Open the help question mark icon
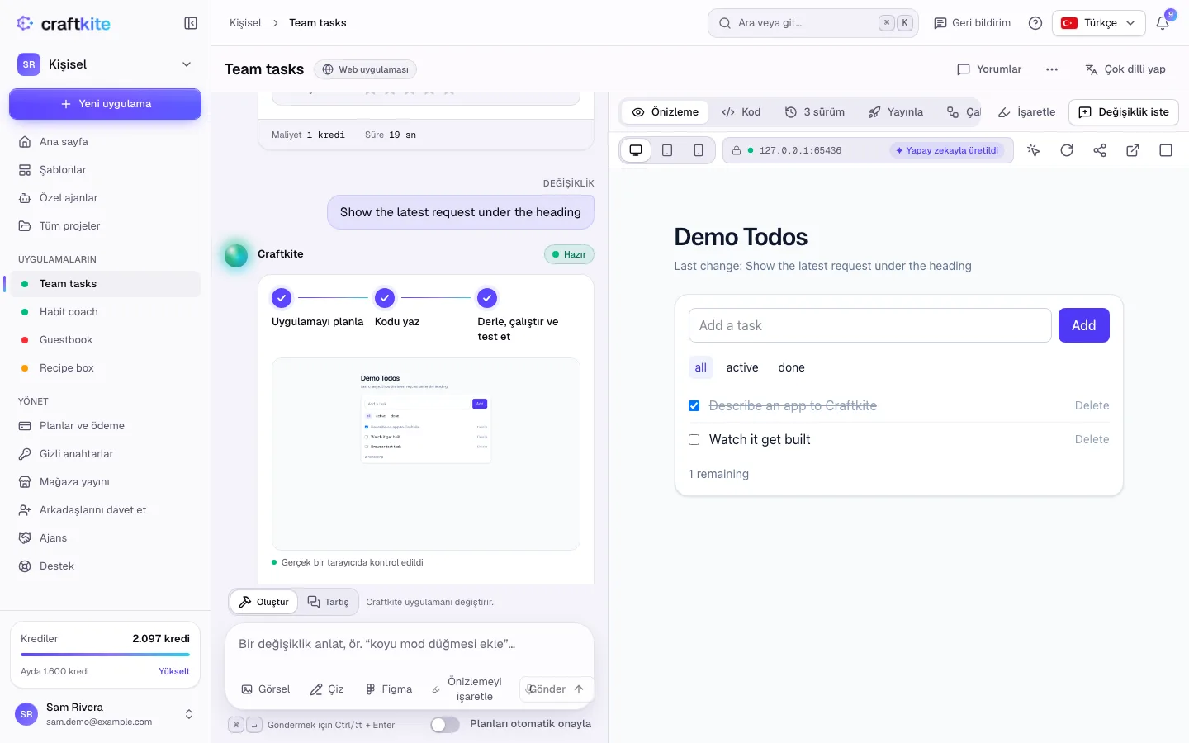The height and width of the screenshot is (743, 1189). pyautogui.click(x=1035, y=23)
